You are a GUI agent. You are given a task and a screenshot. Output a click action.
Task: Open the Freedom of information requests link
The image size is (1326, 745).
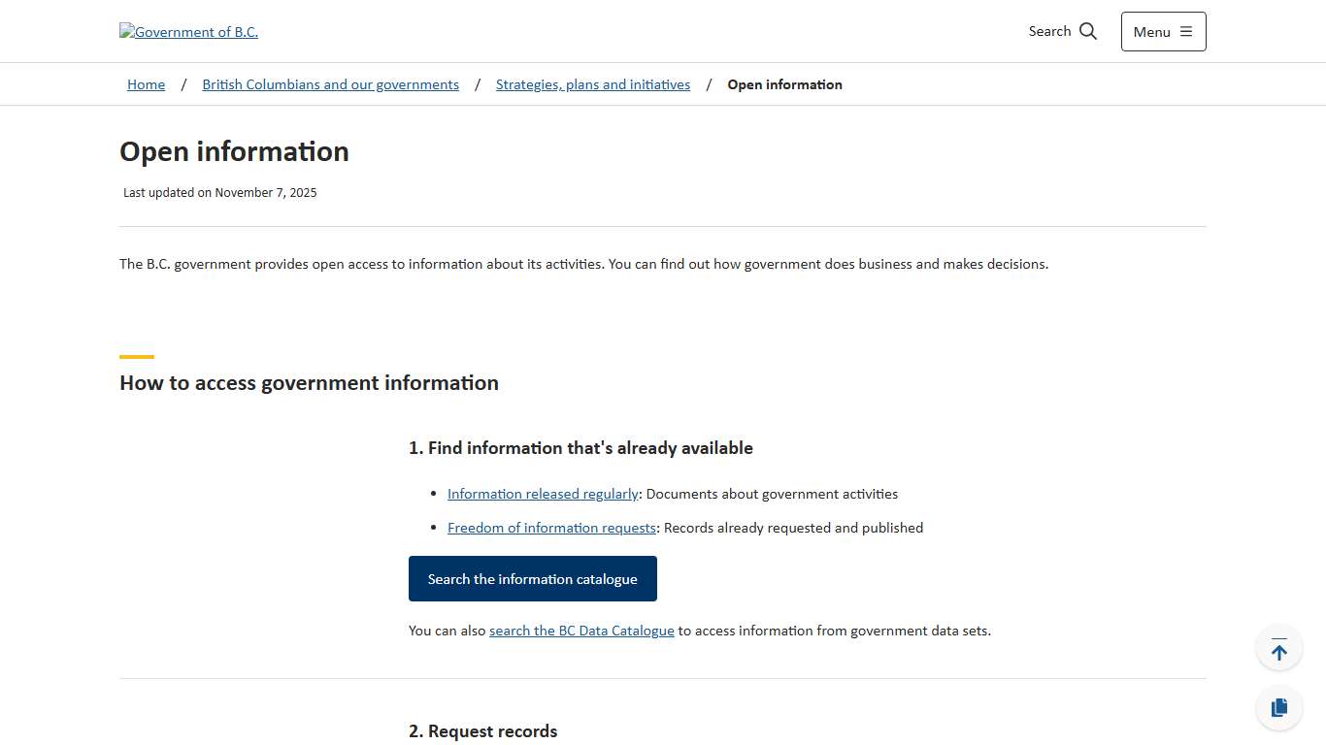551,527
